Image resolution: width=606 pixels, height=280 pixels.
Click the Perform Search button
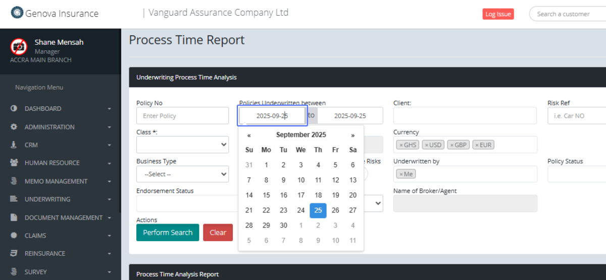pos(168,233)
